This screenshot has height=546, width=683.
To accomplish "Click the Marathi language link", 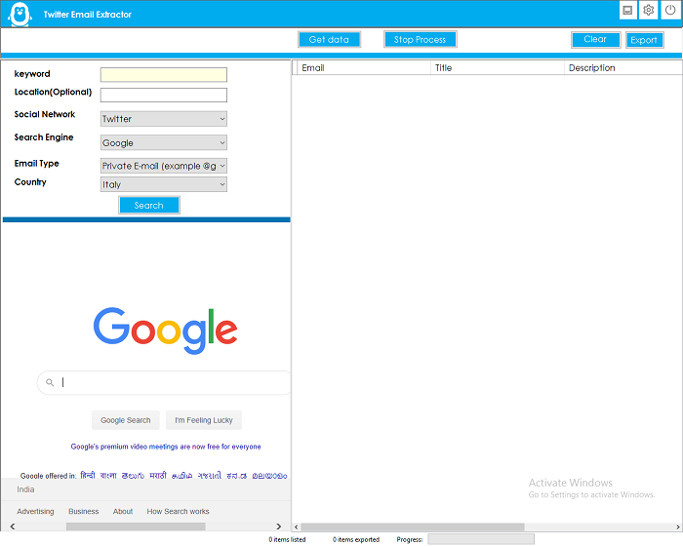I will click(x=158, y=476).
